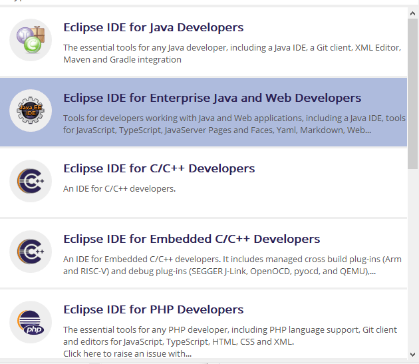Click the scrollbar up arrow

(413, 13)
